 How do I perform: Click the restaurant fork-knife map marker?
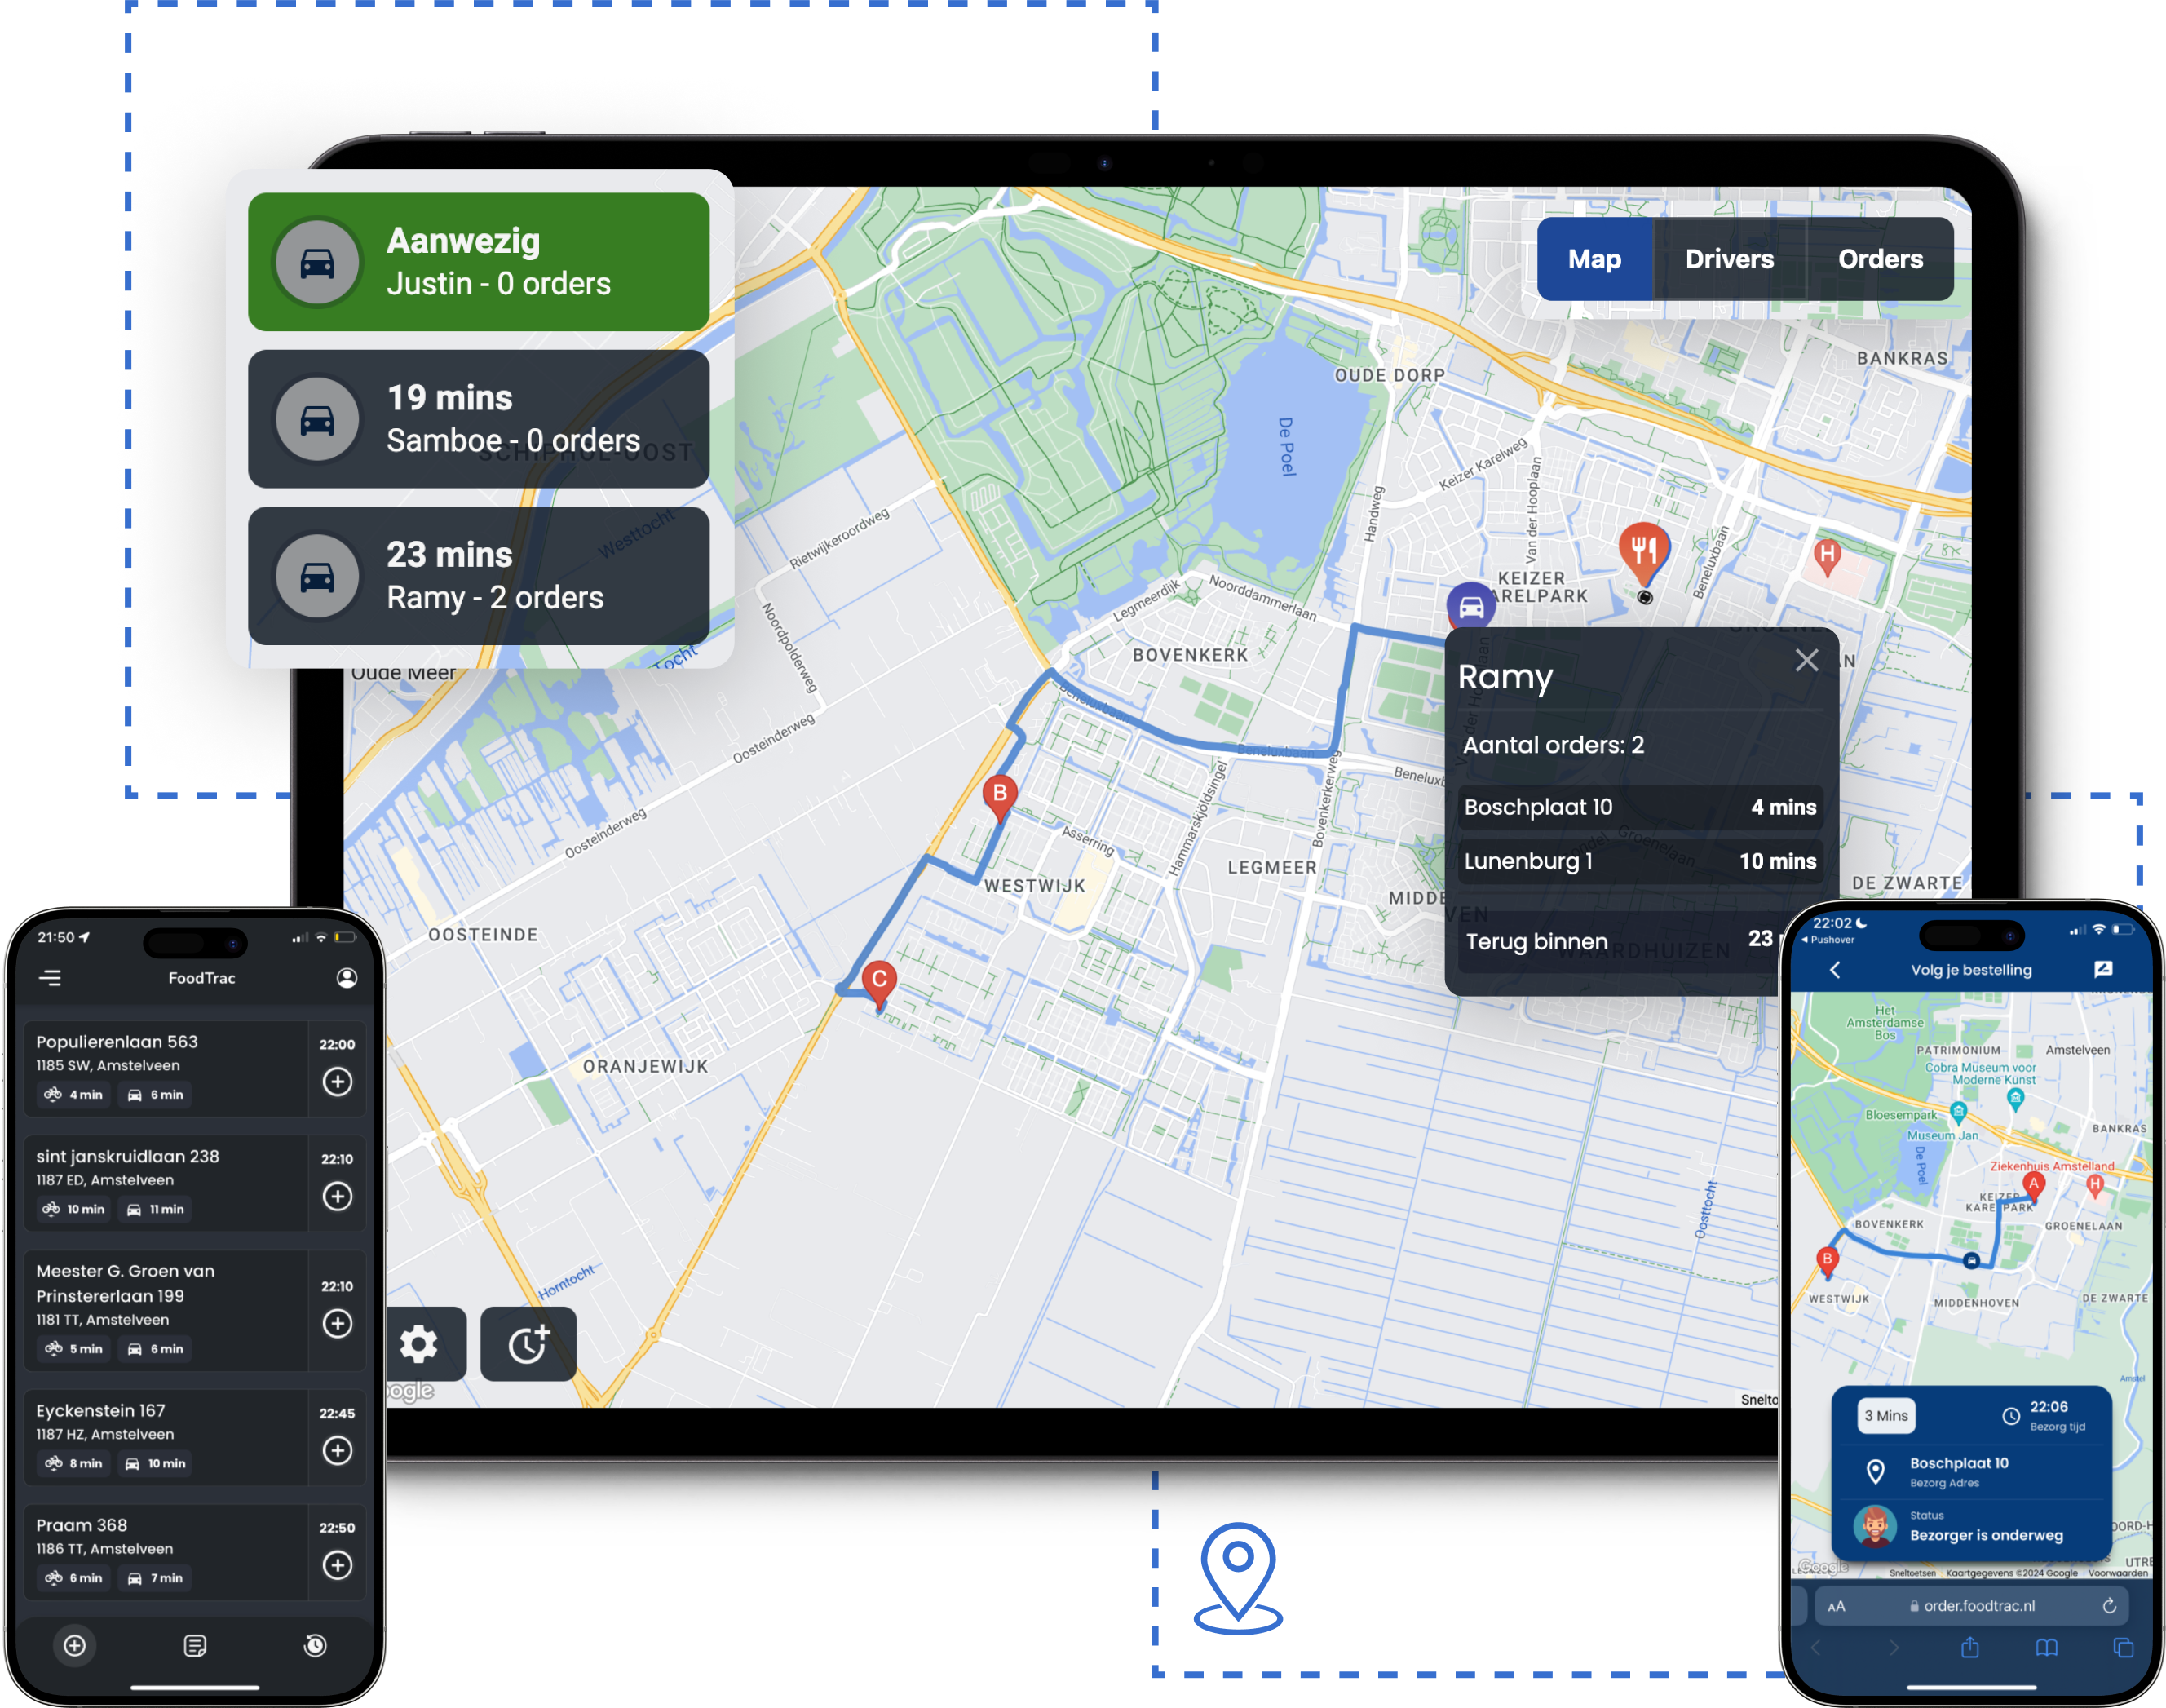1644,550
